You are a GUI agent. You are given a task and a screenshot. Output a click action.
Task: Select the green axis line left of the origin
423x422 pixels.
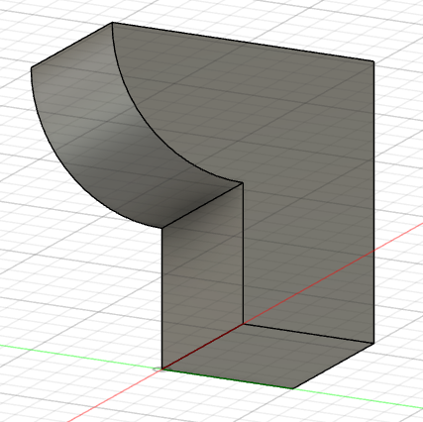(79, 357)
